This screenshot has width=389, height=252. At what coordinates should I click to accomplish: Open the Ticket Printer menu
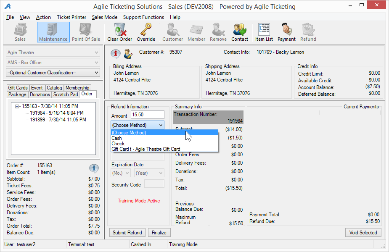coord(71,17)
